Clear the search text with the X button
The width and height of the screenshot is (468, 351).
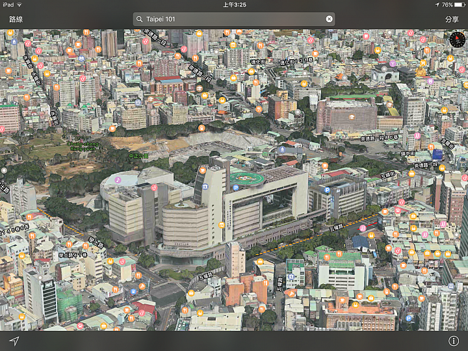pos(329,19)
